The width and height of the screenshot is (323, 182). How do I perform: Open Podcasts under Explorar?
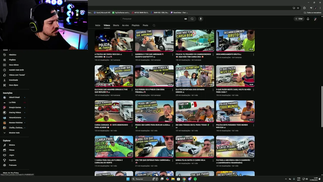(x=13, y=165)
